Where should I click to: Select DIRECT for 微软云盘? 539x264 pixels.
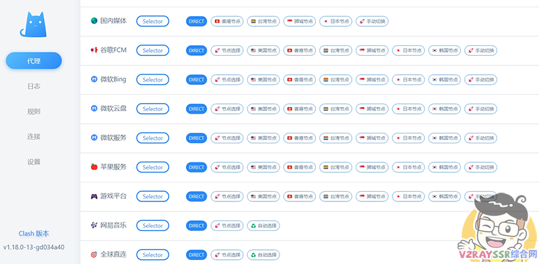tap(197, 109)
